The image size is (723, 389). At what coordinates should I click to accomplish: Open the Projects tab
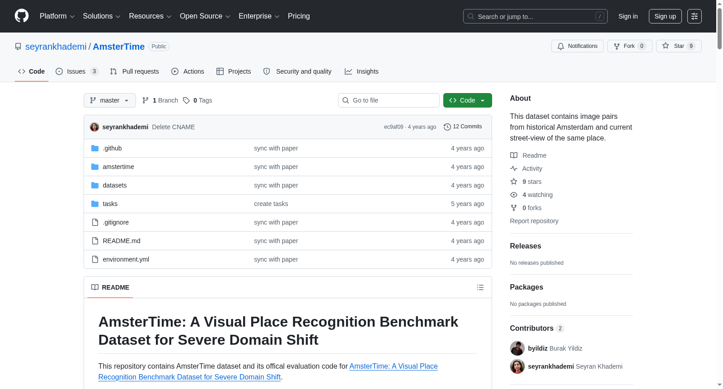tap(234, 71)
